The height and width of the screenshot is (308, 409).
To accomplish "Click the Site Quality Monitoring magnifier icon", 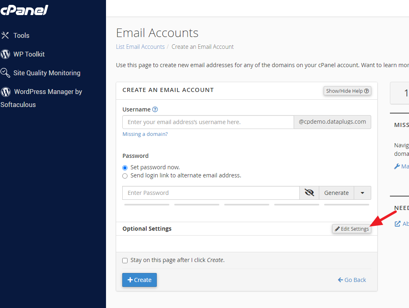I will [5, 73].
